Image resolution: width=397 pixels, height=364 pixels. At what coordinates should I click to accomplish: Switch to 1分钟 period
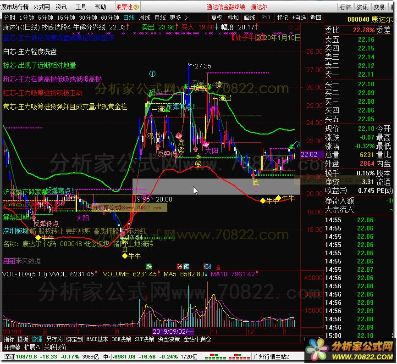(27, 17)
